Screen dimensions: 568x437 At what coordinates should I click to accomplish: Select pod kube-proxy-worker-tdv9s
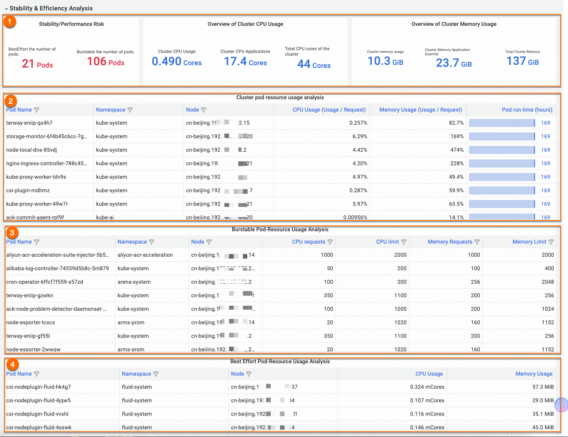36,177
